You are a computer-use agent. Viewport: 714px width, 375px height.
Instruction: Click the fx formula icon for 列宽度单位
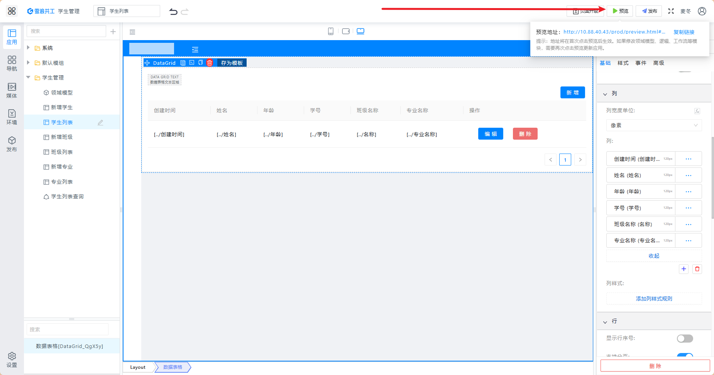click(x=697, y=111)
